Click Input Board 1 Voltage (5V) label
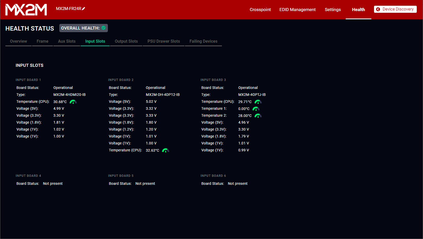This screenshot has width=423, height=239. click(27, 108)
